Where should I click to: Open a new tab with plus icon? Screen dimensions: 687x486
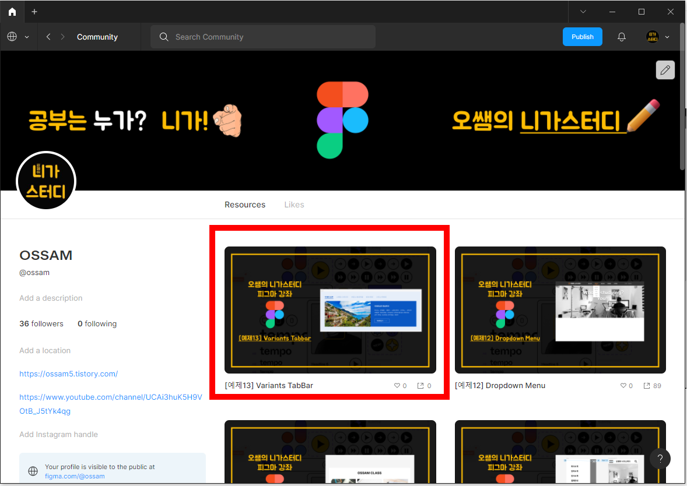[34, 12]
